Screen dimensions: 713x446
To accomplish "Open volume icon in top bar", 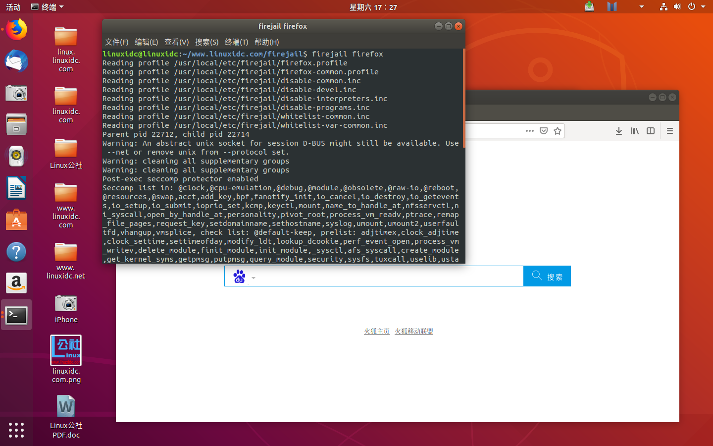I will [x=677, y=6].
